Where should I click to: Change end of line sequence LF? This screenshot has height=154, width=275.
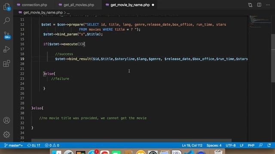241,145
